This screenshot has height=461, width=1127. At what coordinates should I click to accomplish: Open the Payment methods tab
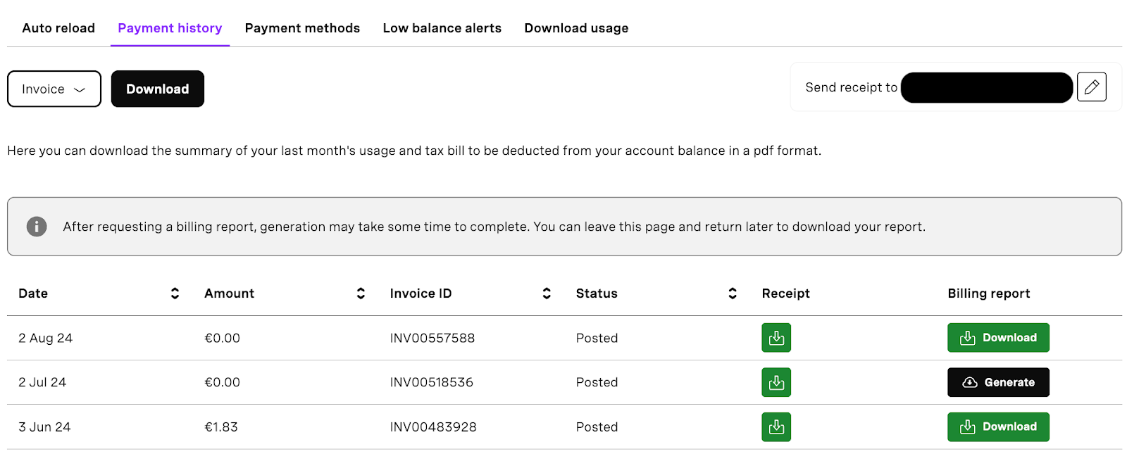pos(302,28)
